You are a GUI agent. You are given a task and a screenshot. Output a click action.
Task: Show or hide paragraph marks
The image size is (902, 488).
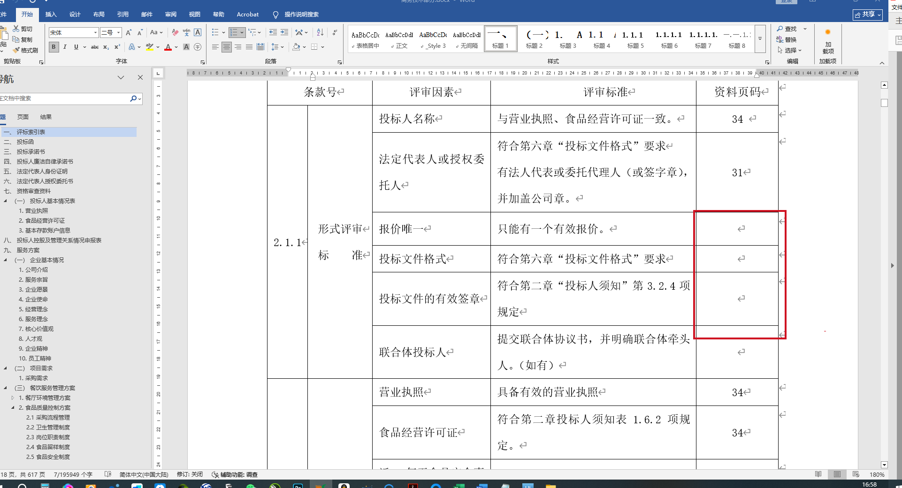335,32
